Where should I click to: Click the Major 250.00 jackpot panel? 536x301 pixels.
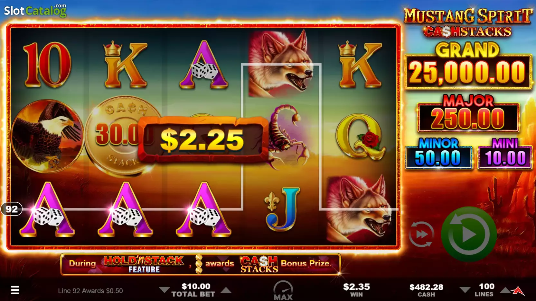pos(468,114)
